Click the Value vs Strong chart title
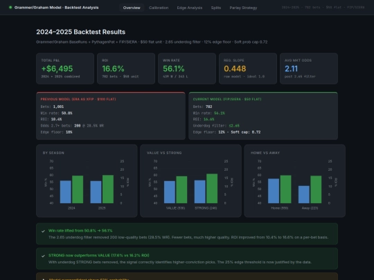 pyautogui.click(x=164, y=153)
